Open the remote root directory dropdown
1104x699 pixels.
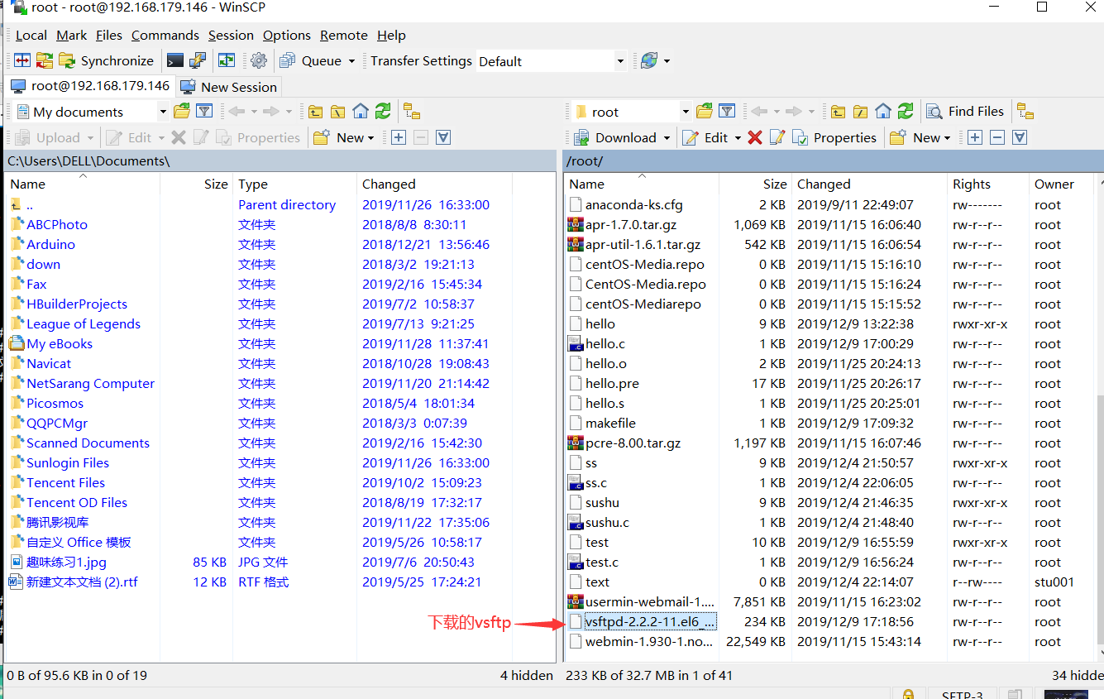click(685, 112)
